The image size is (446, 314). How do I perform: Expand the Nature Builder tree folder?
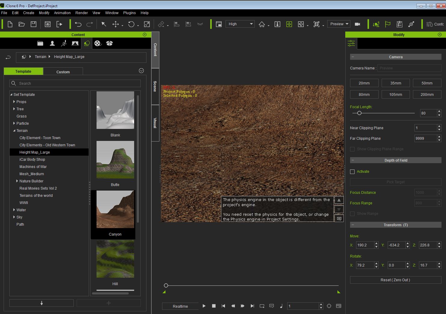17,181
